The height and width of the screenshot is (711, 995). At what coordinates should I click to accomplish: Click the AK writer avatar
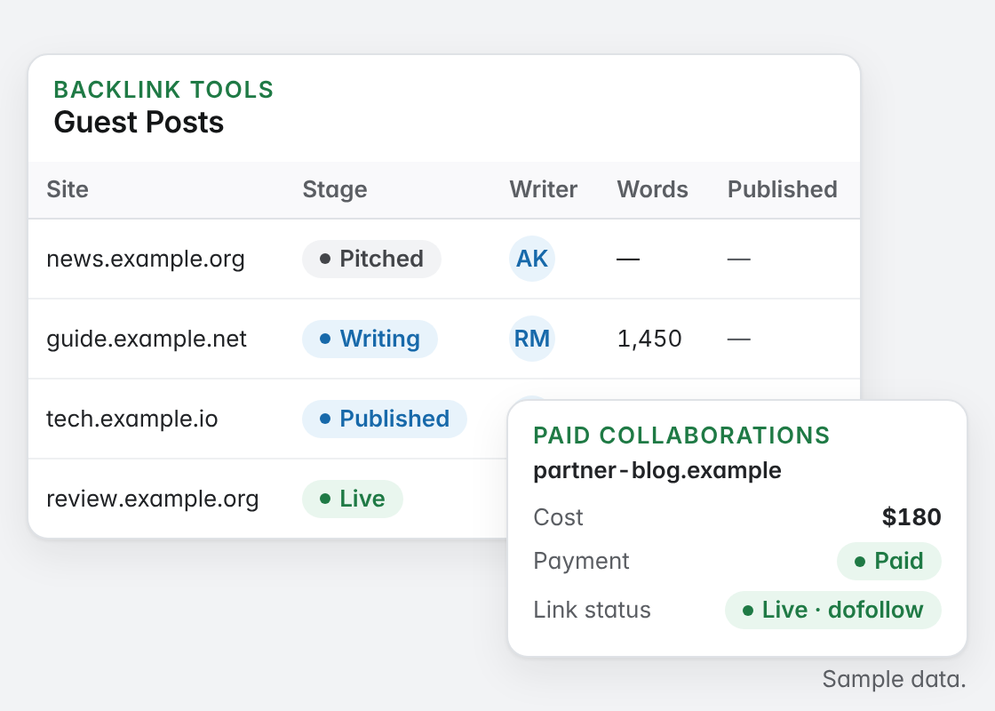(x=532, y=259)
